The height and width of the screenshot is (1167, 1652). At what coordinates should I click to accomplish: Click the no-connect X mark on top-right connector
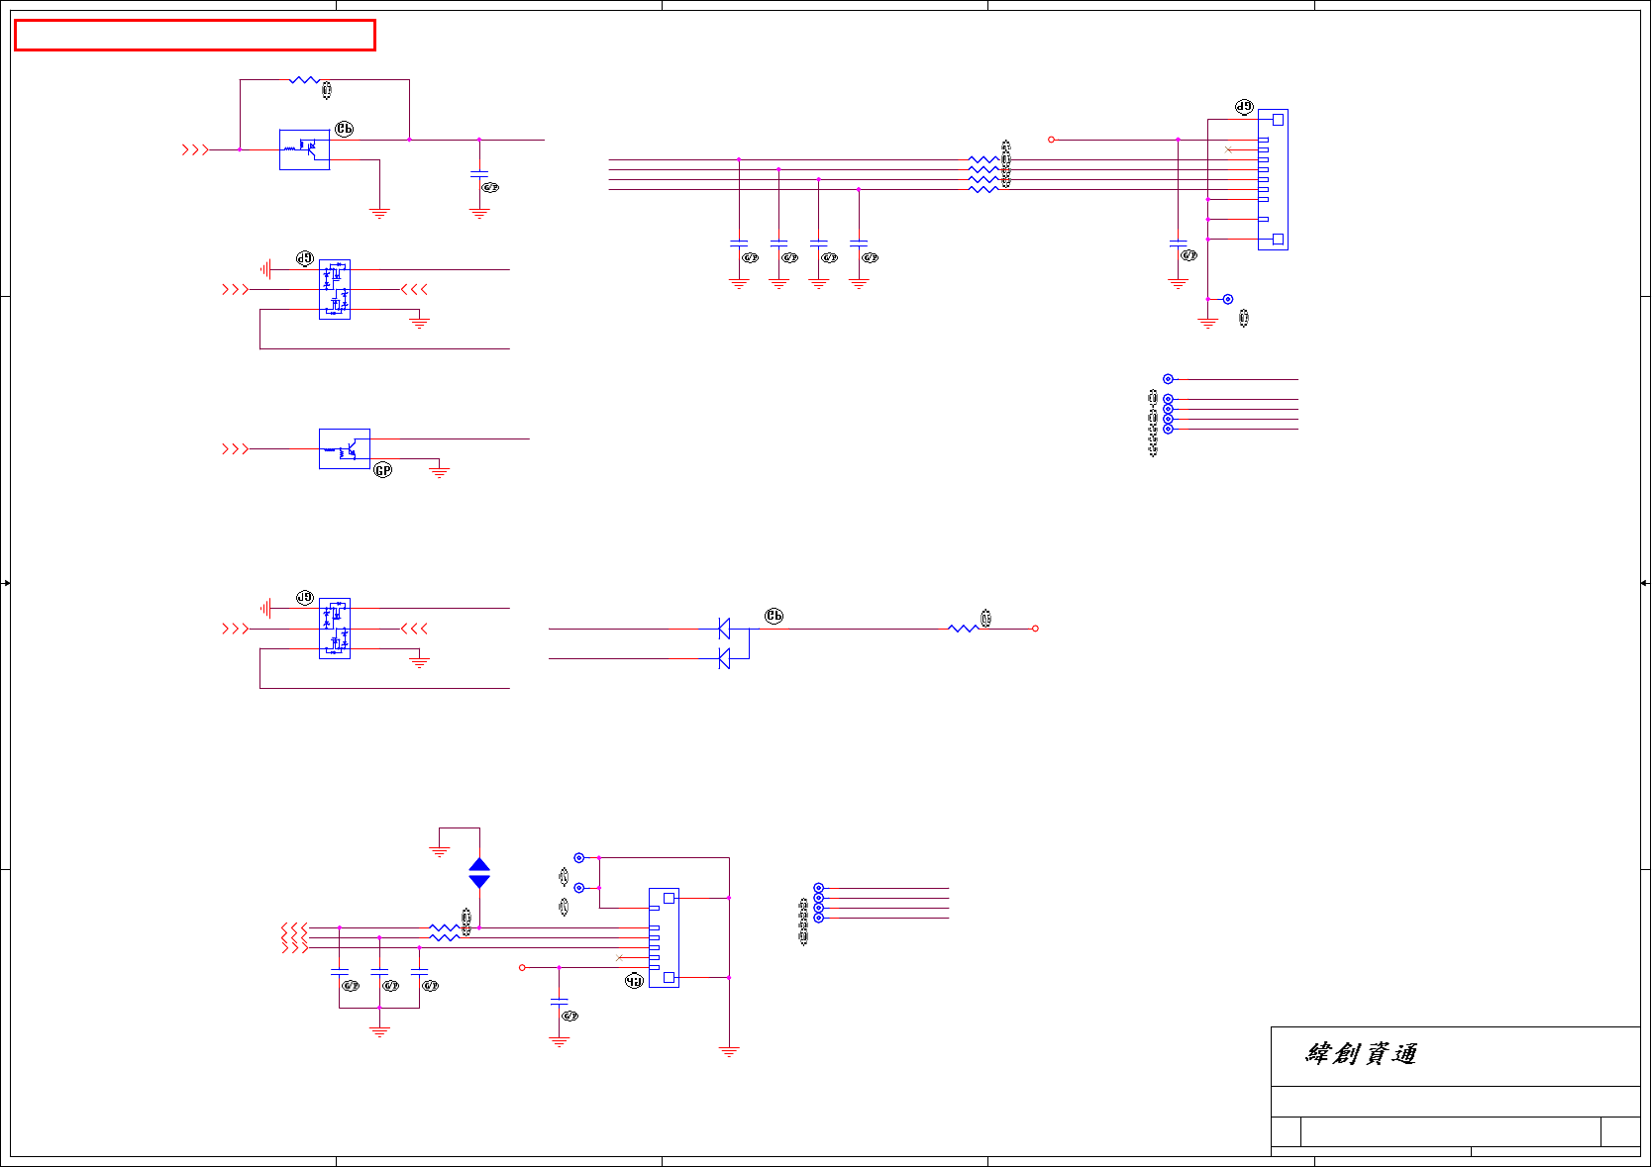point(1228,149)
